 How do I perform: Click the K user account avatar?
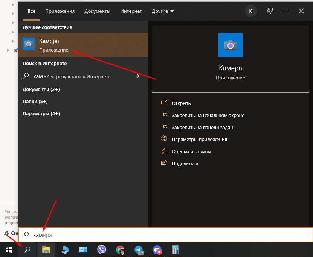251,11
